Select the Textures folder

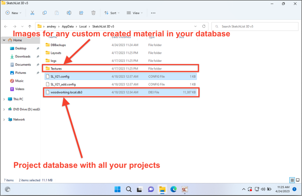[121, 69]
